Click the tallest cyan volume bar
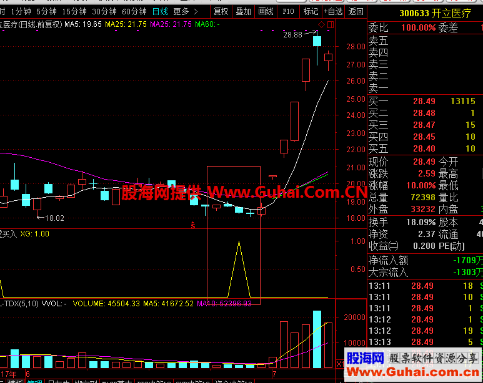 pos(317,339)
